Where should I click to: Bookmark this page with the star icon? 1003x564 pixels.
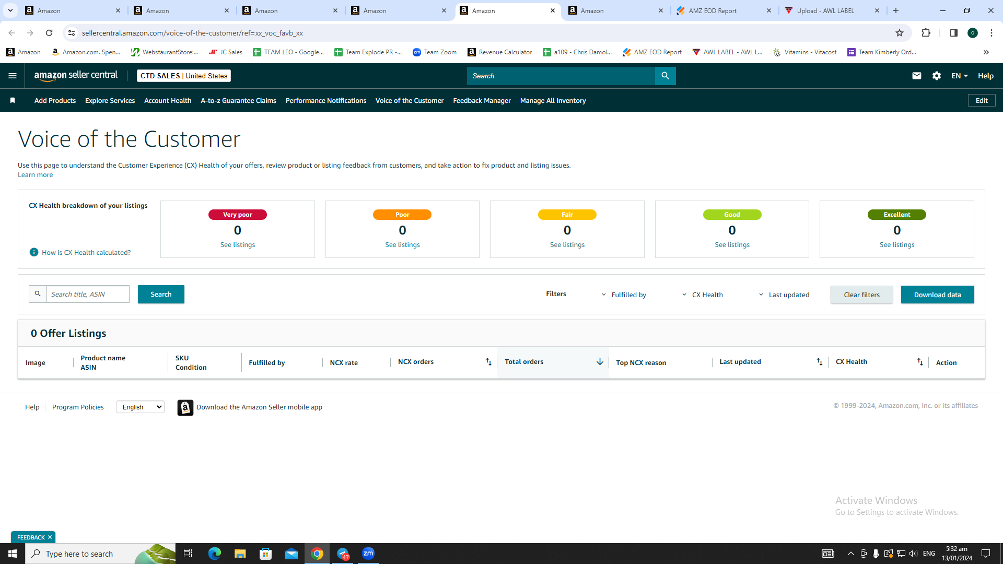click(x=900, y=33)
